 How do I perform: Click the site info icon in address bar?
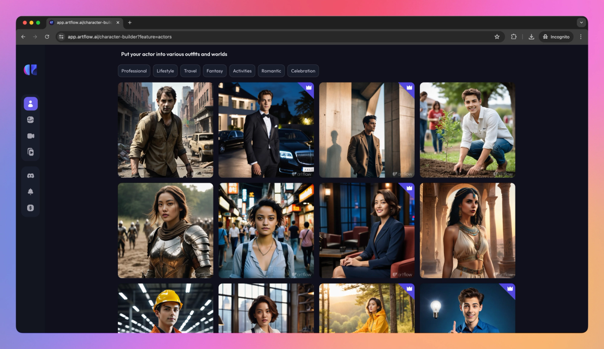tap(61, 37)
